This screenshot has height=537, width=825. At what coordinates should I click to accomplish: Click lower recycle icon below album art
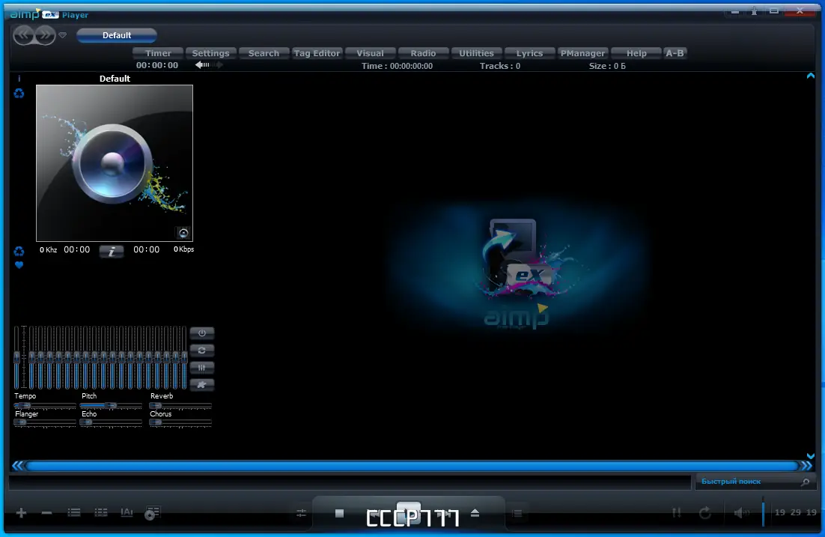19,251
